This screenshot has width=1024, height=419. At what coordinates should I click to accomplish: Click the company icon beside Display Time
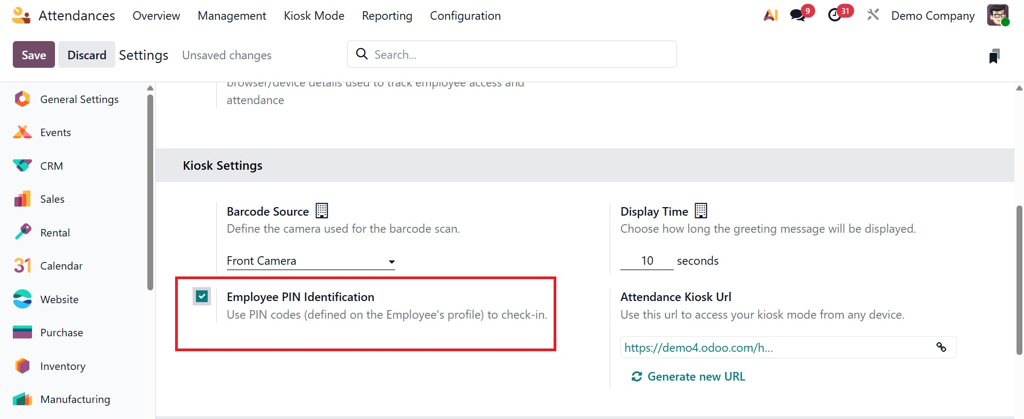(x=701, y=211)
